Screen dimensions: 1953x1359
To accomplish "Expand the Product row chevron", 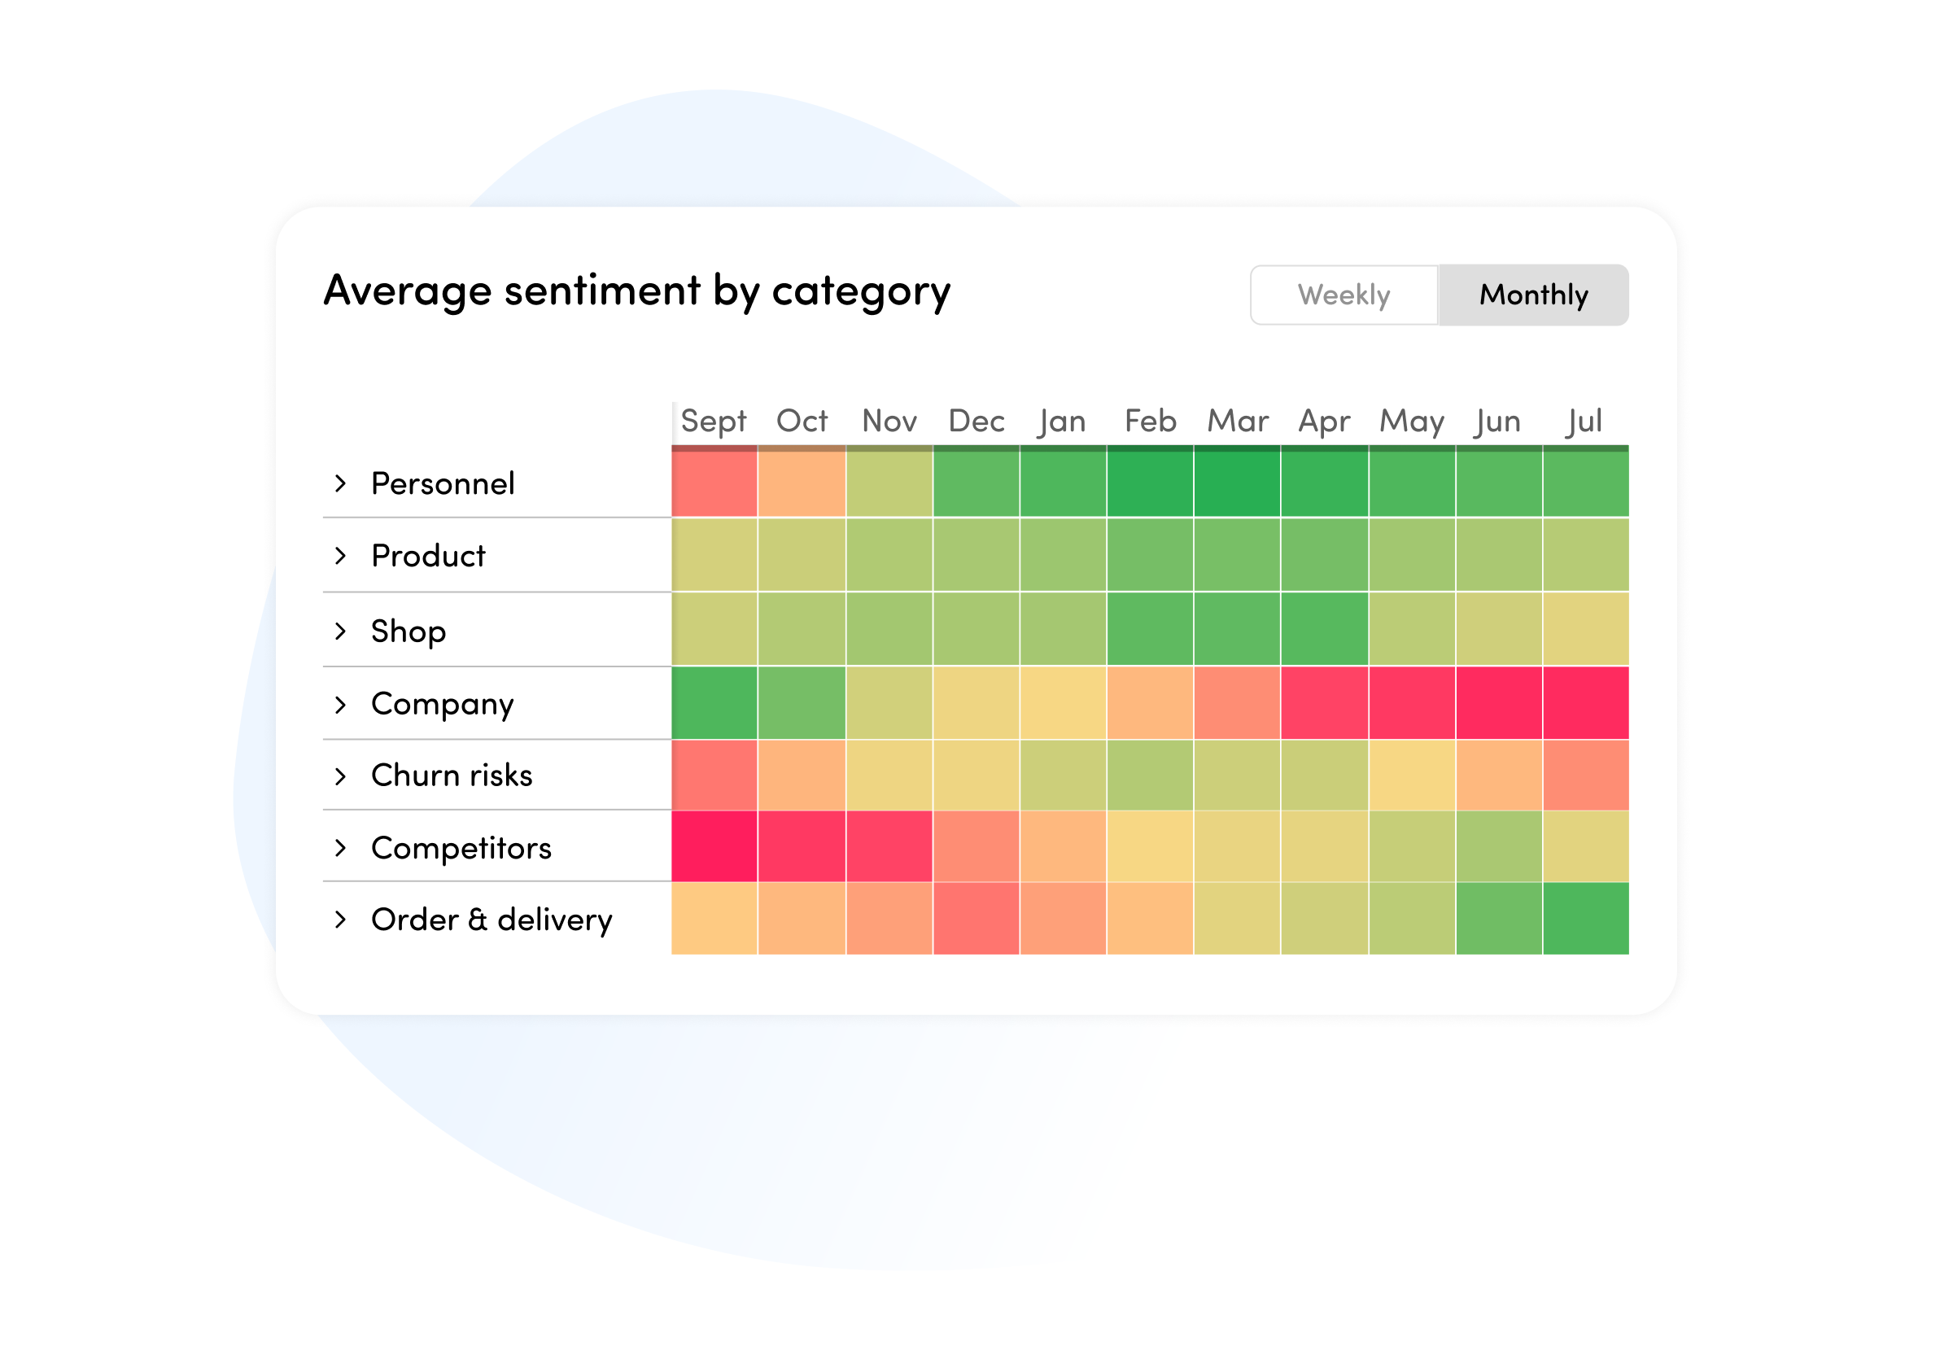I will [341, 556].
